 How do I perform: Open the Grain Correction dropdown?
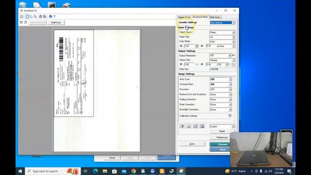221,105
